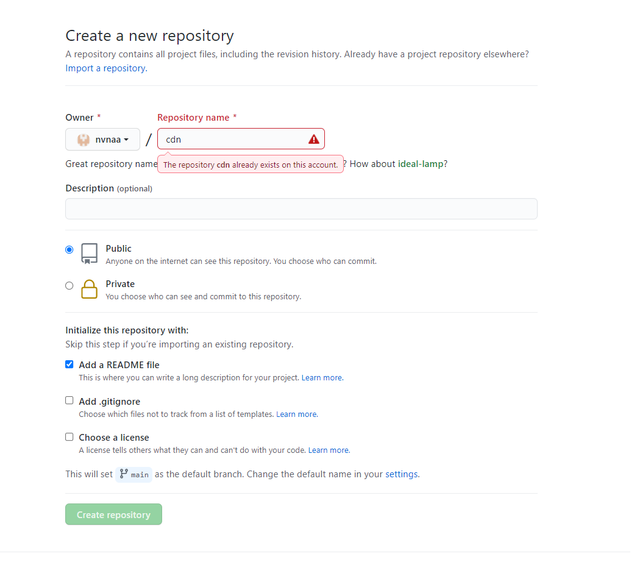Image resolution: width=637 pixels, height=576 pixels.
Task: Uncheck the Add a README file checkbox
Action: 69,364
